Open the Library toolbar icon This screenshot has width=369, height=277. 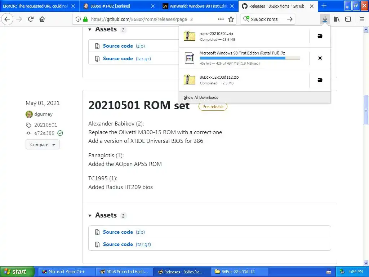point(337,19)
